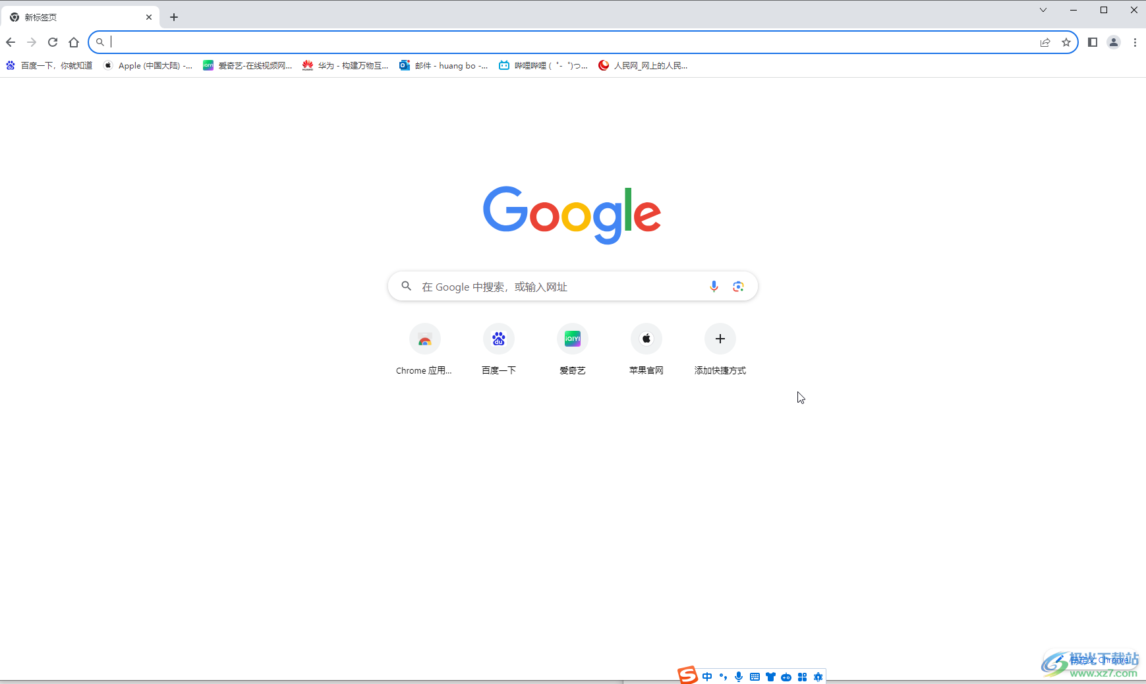This screenshot has width=1146, height=684.
Task: Click the share page icon in address bar
Action: coord(1045,42)
